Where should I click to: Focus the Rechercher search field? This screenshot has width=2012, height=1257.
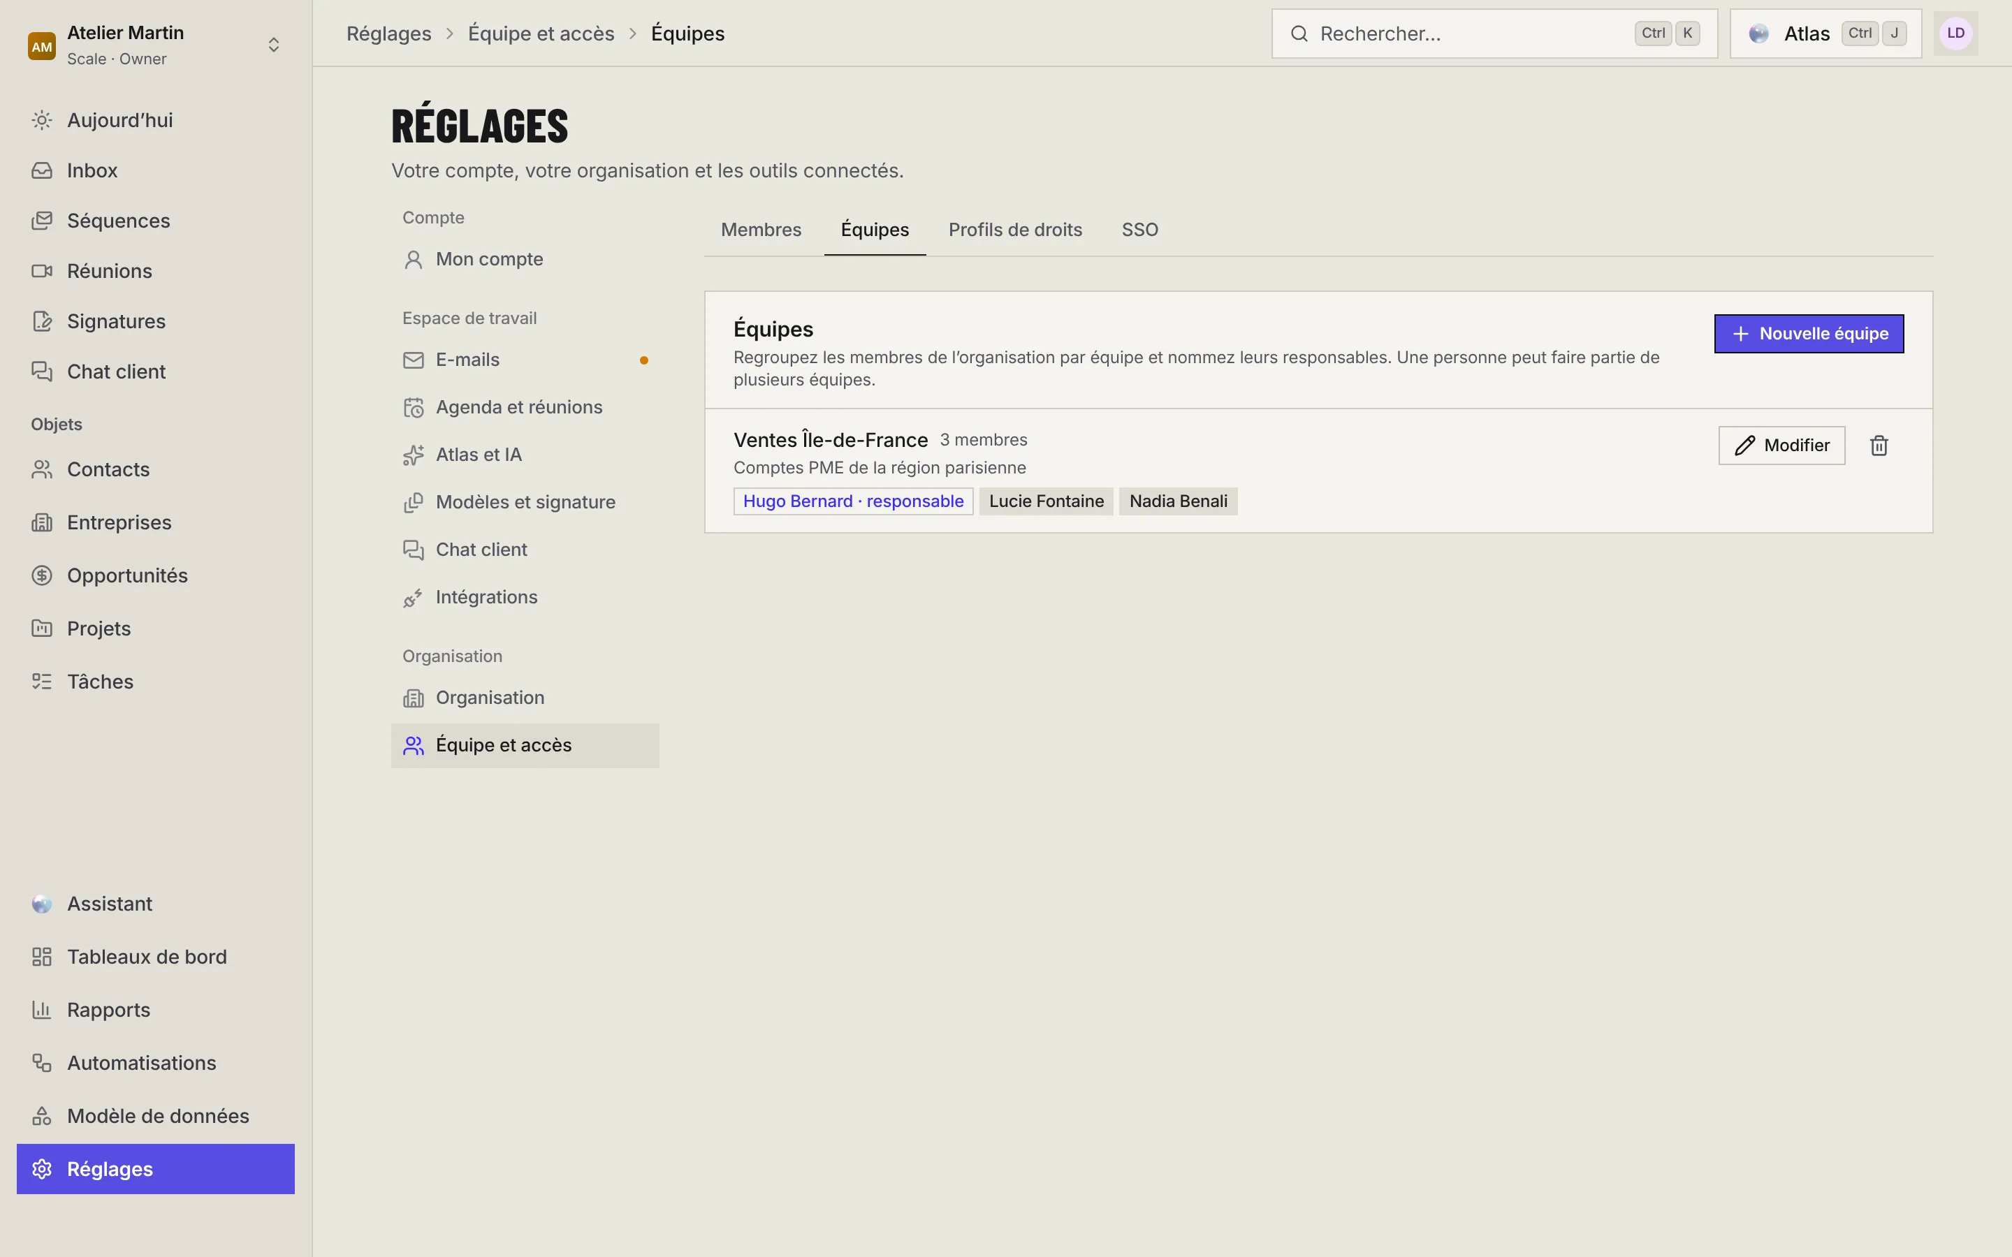(1494, 34)
